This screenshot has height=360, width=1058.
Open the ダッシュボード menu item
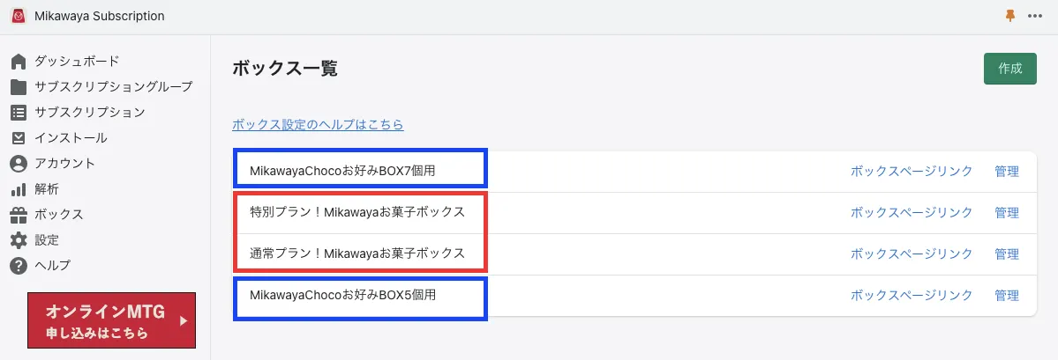click(x=77, y=61)
